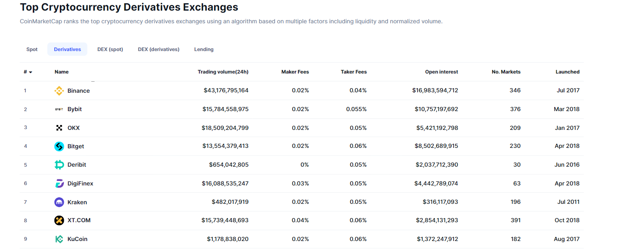This screenshot has height=250, width=623.
Task: Open the DEX (derivatives) tab
Action: click(x=159, y=49)
